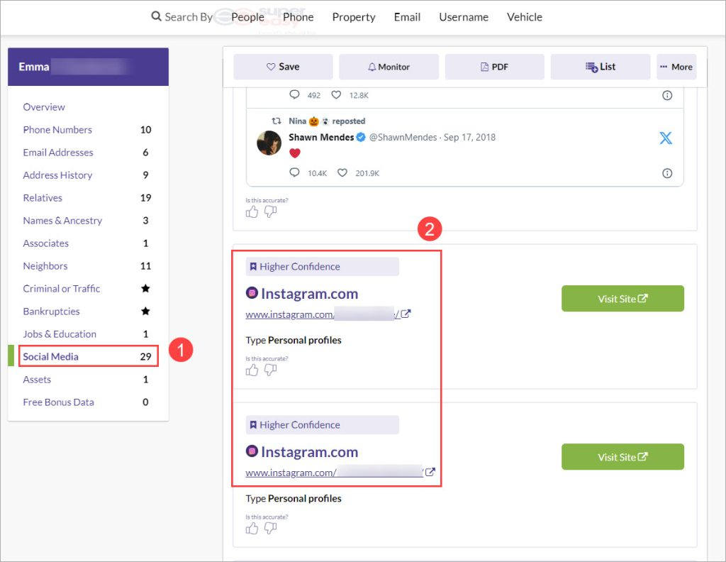Viewport: 726px width, 562px height.
Task: Visit Site for the first Instagram profile
Action: tap(622, 299)
